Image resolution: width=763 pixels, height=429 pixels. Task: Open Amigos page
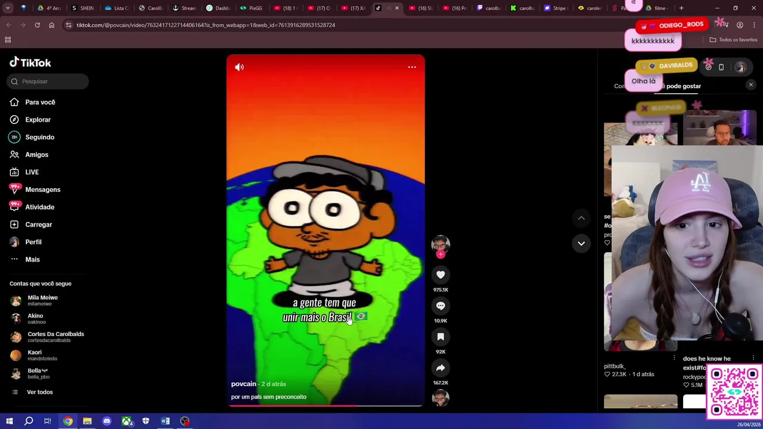37,154
